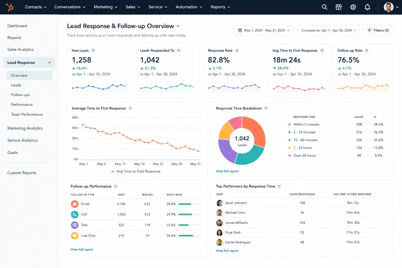Click the Within 5 minutes legend dot

pyautogui.click(x=289, y=125)
